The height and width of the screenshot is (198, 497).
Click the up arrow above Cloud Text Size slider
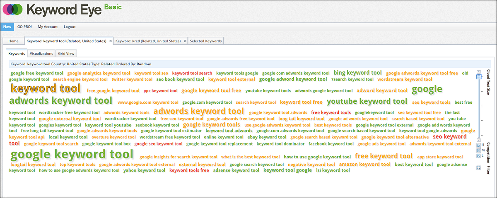(478, 72)
